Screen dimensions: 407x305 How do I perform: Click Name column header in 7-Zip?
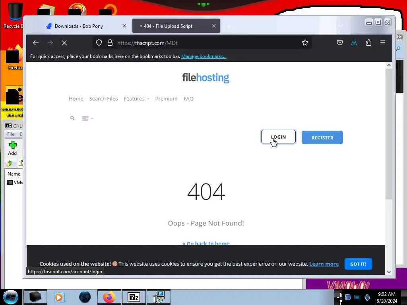pyautogui.click(x=14, y=174)
